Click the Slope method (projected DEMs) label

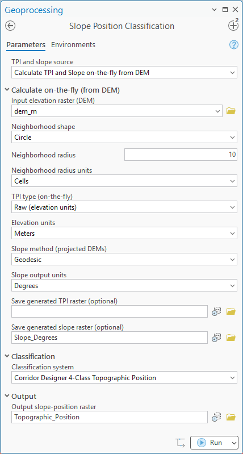(x=59, y=249)
